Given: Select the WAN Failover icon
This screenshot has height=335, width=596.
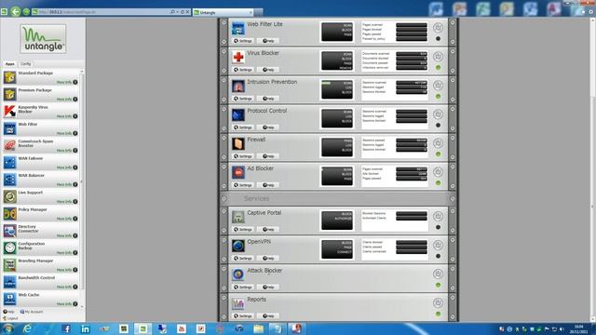Looking at the screenshot, I should 10,163.
